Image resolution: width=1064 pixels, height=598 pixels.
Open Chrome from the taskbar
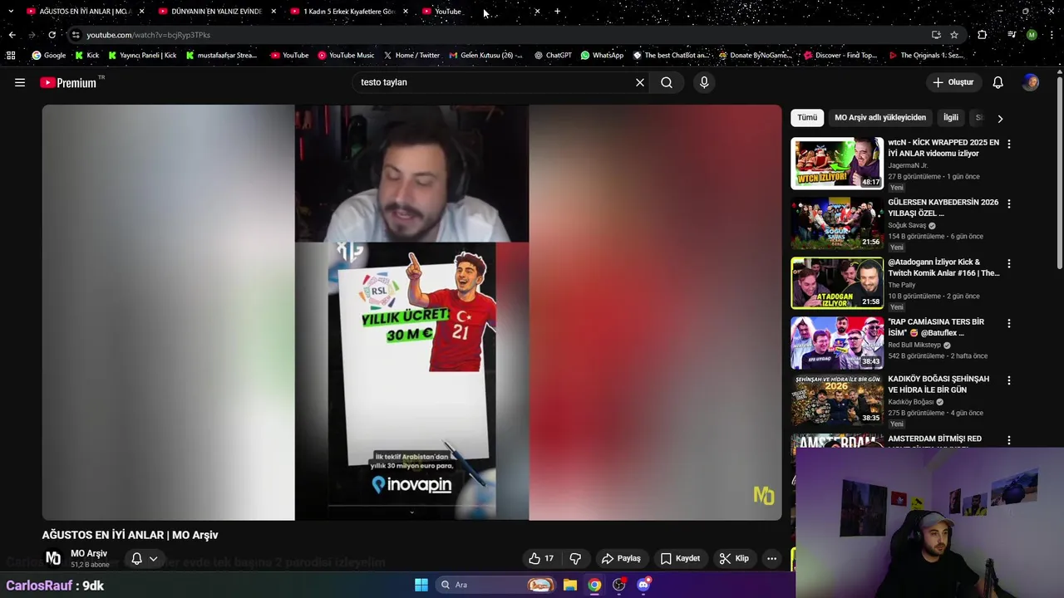pos(594,585)
